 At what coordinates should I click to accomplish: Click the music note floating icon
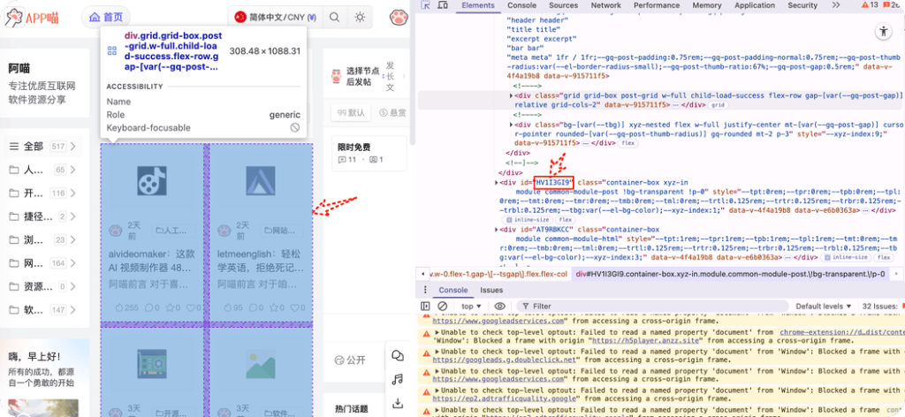point(398,380)
